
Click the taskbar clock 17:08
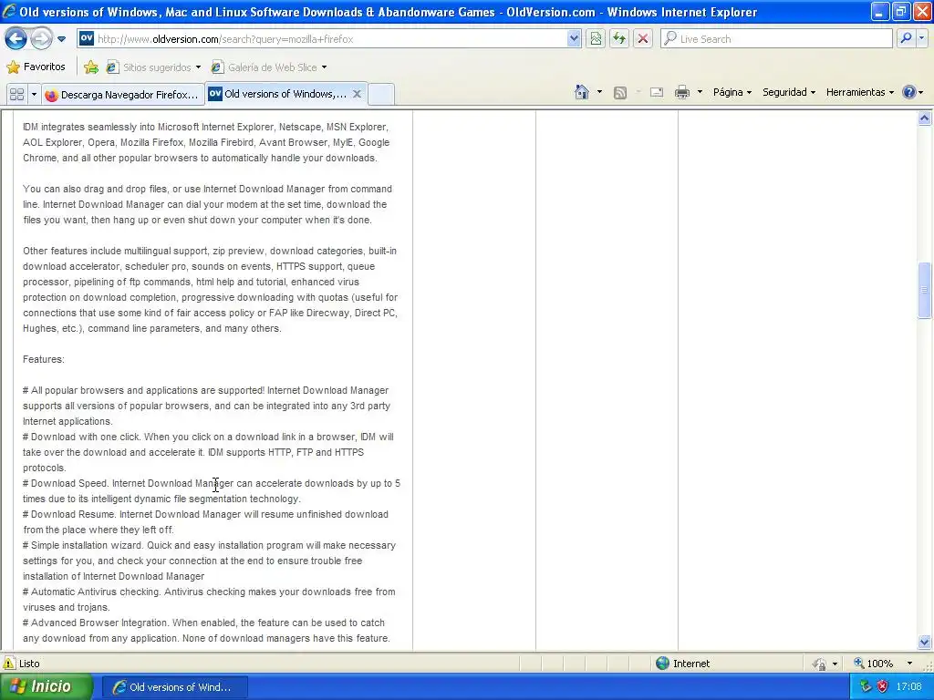908,686
